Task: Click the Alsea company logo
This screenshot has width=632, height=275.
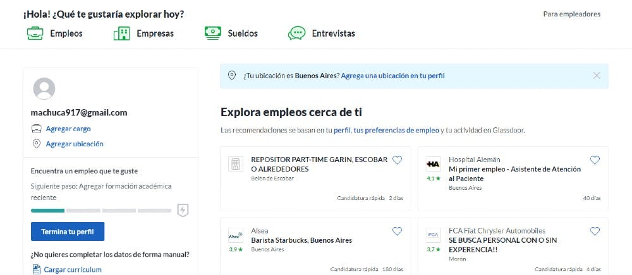Action: coord(236,235)
